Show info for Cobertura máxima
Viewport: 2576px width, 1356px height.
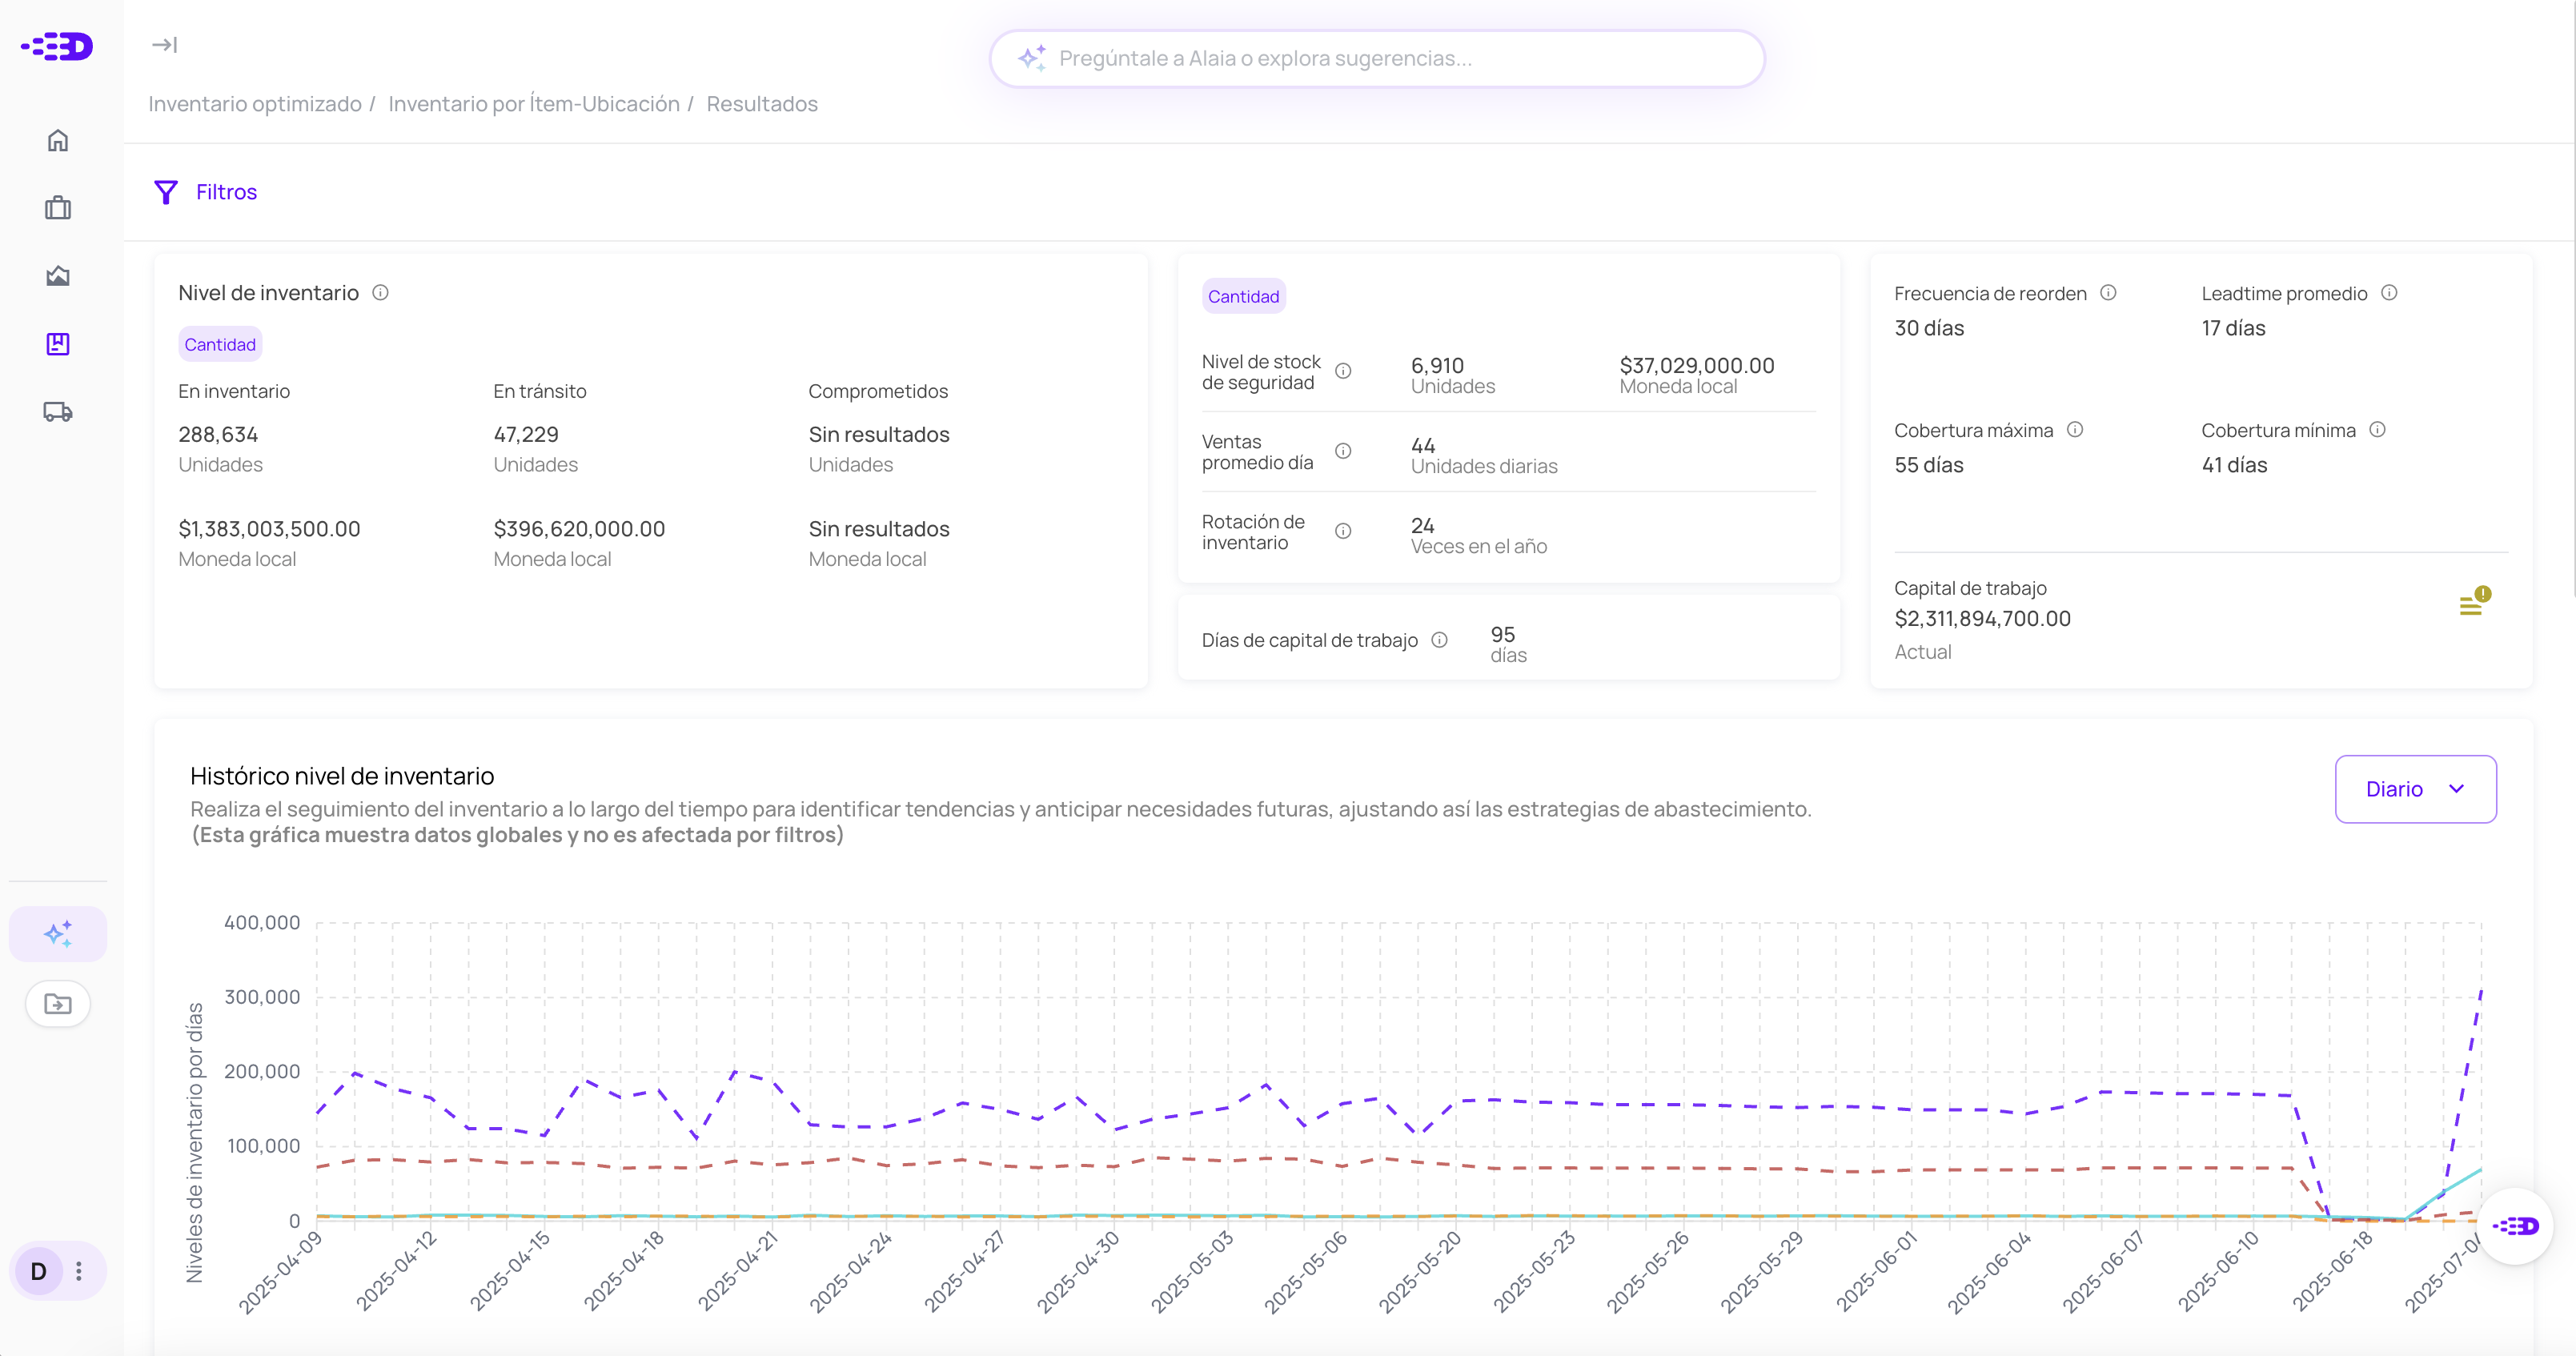pyautogui.click(x=2075, y=430)
